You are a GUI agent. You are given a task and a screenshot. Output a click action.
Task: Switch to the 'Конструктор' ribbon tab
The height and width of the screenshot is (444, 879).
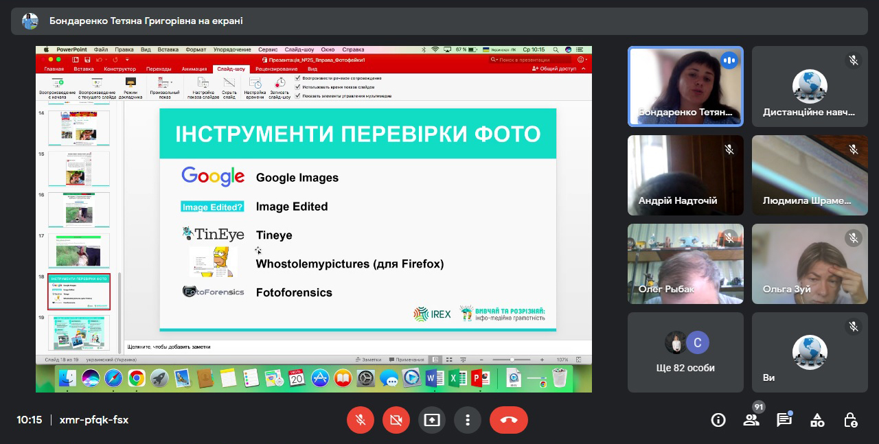[x=120, y=69]
